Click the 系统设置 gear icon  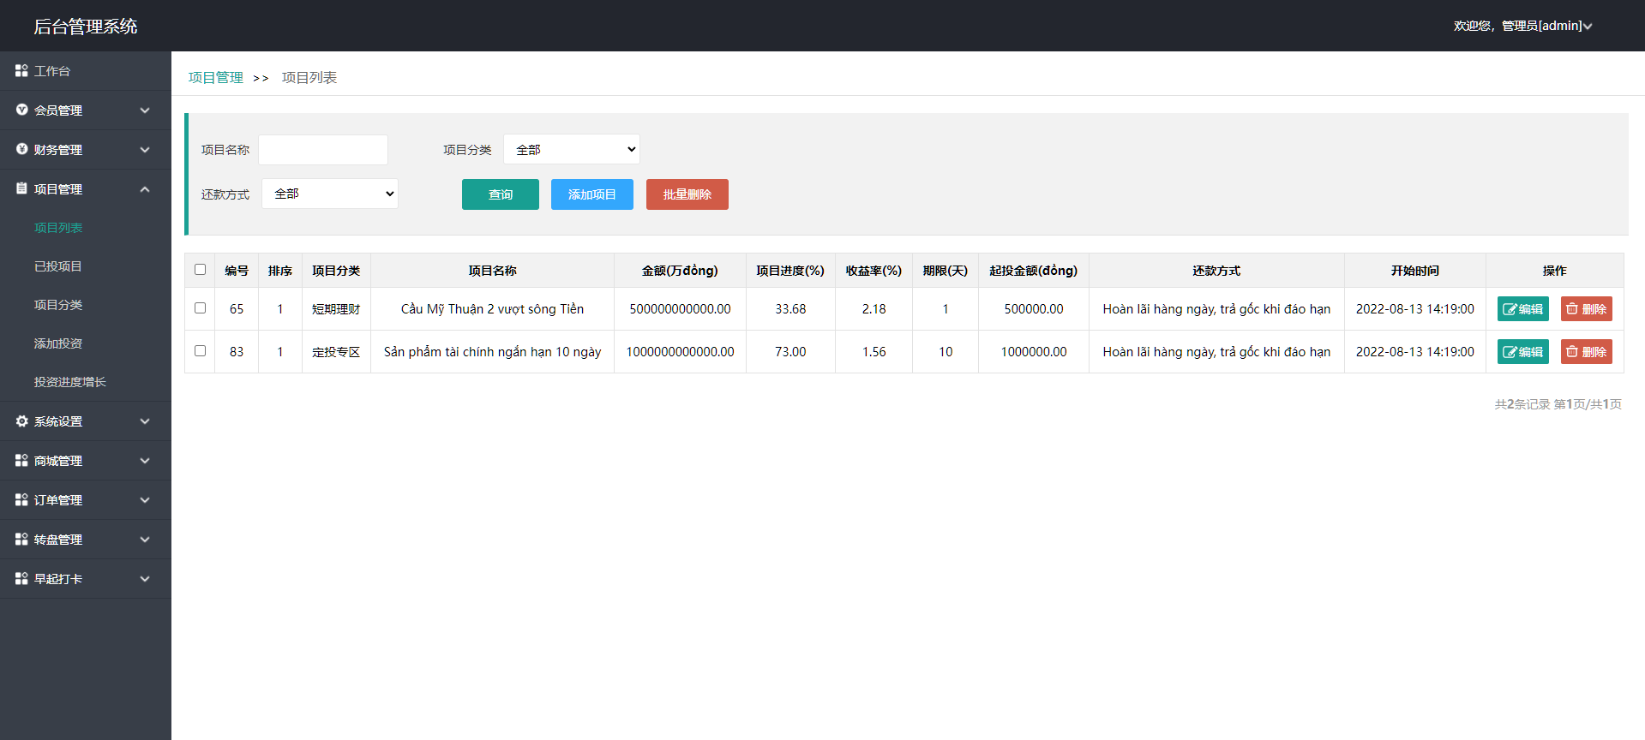coord(21,421)
